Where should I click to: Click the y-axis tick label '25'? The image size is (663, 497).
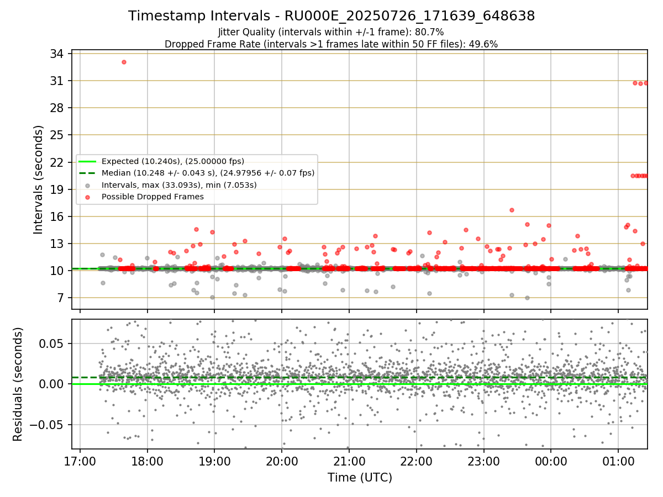point(58,135)
